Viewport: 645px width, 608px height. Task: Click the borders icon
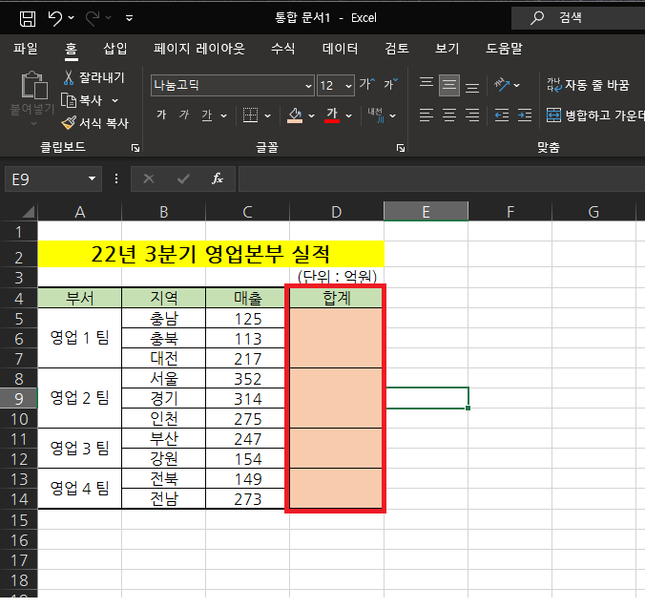[250, 115]
